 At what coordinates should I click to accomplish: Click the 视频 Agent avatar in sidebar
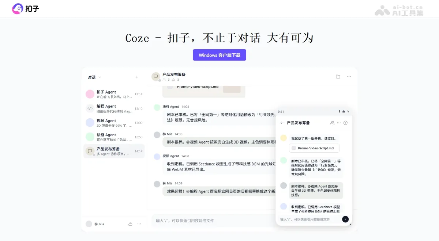(x=90, y=123)
